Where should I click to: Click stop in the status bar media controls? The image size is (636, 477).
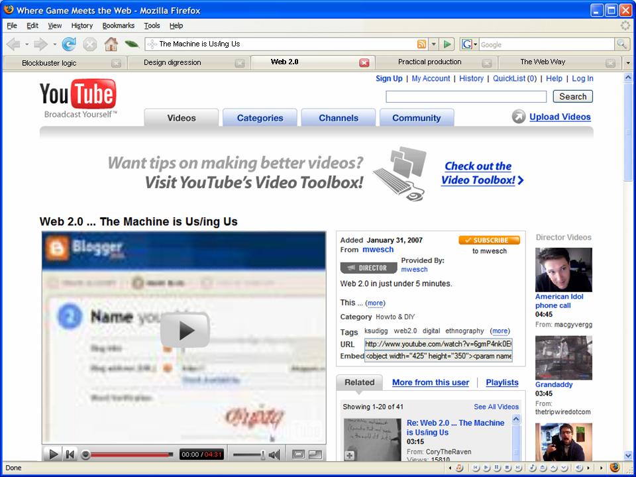(x=508, y=468)
